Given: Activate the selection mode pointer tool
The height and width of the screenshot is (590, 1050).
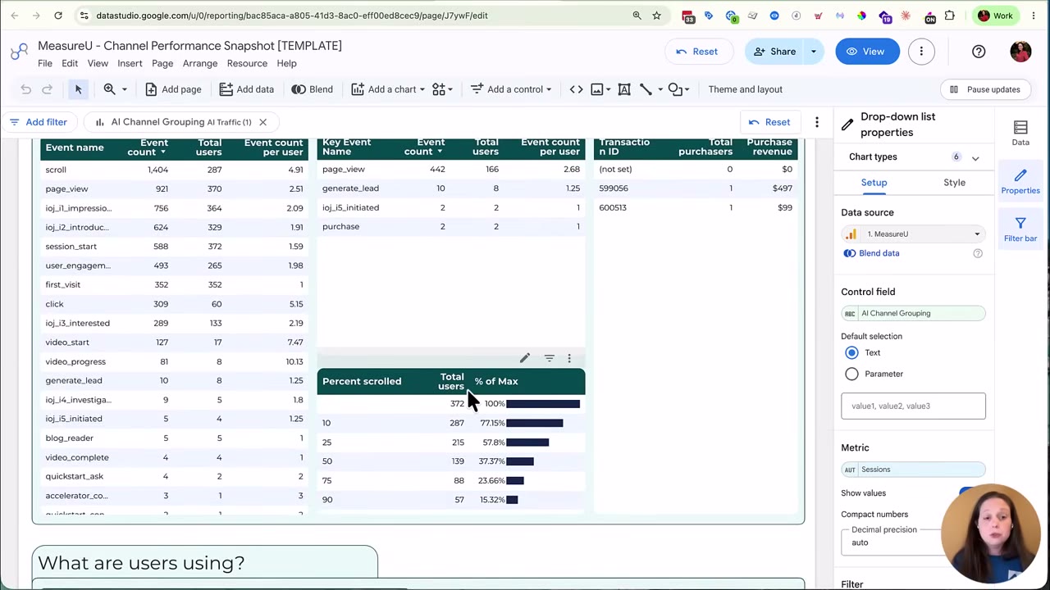Looking at the screenshot, I should (x=78, y=89).
